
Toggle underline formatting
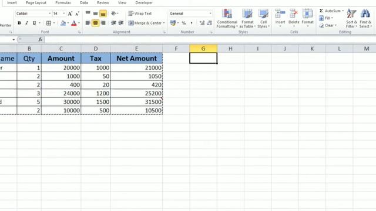[x=34, y=23]
